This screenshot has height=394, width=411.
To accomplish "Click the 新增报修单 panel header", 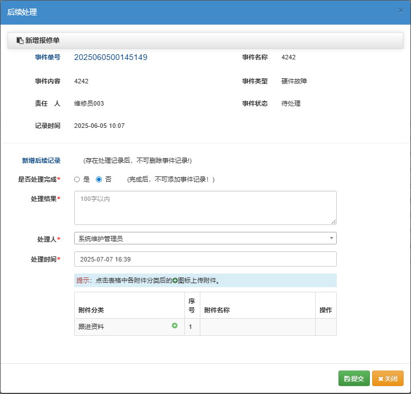I will 205,41.
